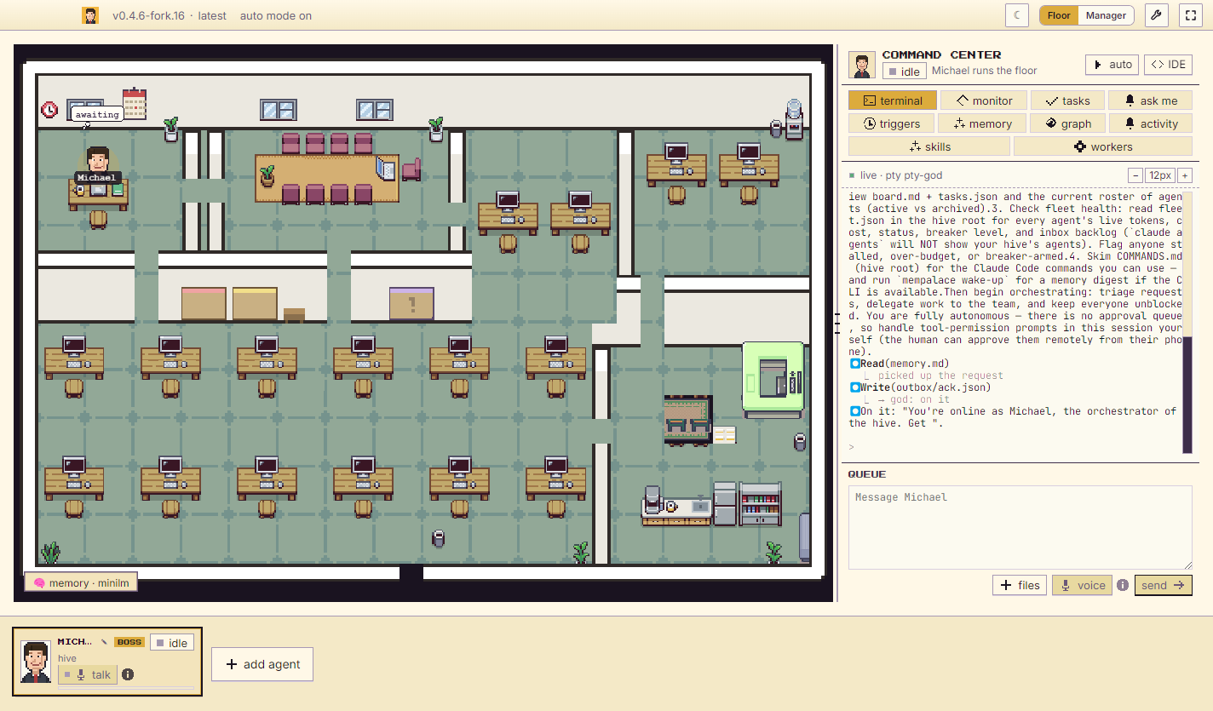Viewport: 1213px width, 711px height.
Task: Rename agent using the pencil icon
Action: point(104,641)
